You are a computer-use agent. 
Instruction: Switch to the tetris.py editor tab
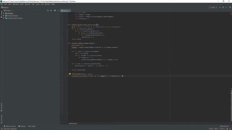[x=65, y=10]
